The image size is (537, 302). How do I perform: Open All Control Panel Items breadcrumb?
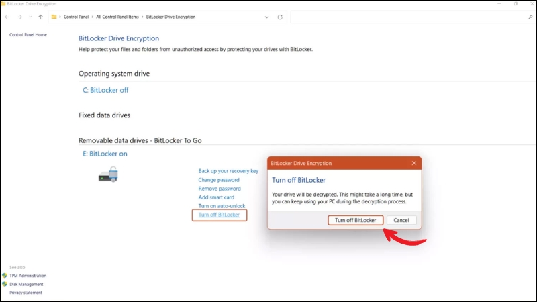(x=117, y=17)
